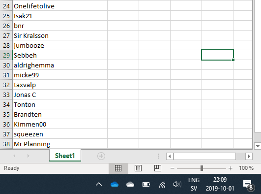The height and width of the screenshot is (194, 261).
Task: Zoom in with the plus button
Action: pyautogui.click(x=231, y=168)
